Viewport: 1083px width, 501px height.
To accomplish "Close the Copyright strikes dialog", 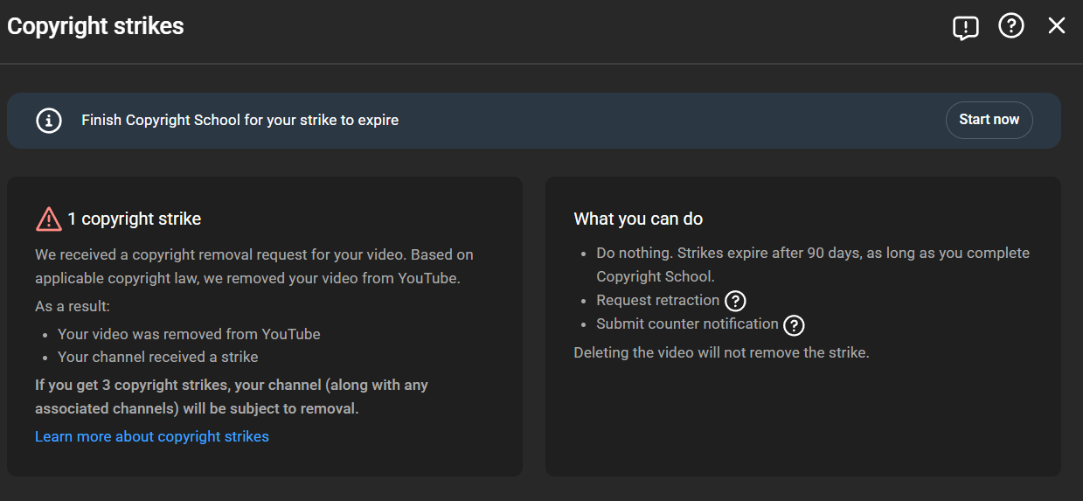I will click(1057, 26).
